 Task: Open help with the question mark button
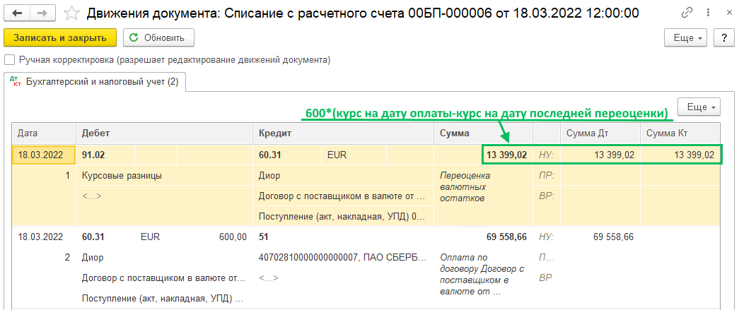pos(723,38)
